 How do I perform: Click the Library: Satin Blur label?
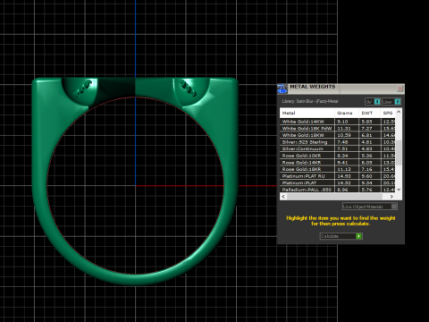click(310, 101)
